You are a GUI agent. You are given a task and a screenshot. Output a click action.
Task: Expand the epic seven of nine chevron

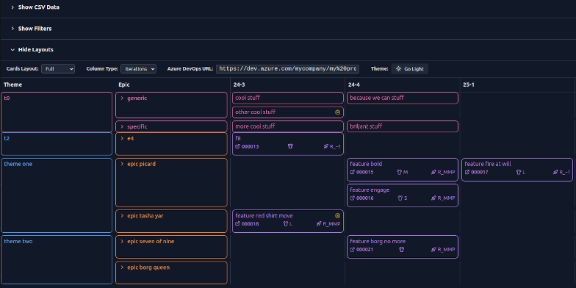pyautogui.click(x=122, y=241)
